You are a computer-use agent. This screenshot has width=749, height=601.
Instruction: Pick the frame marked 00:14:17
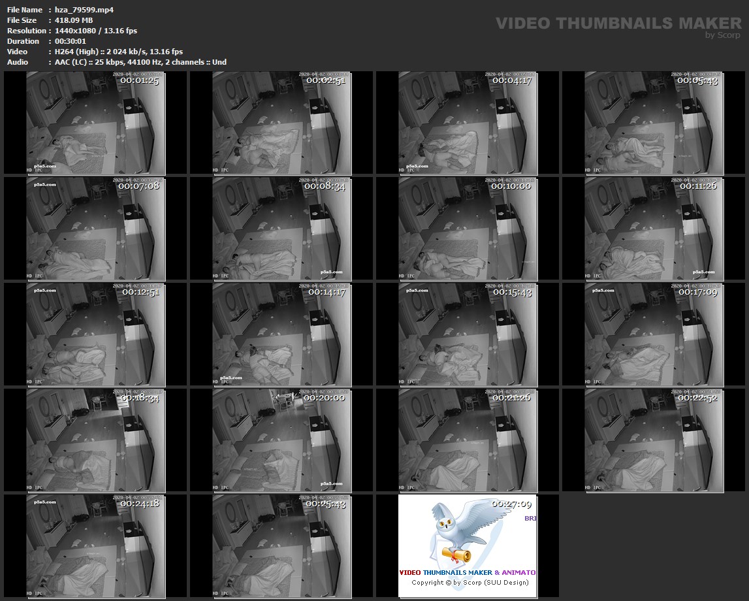[x=281, y=334]
